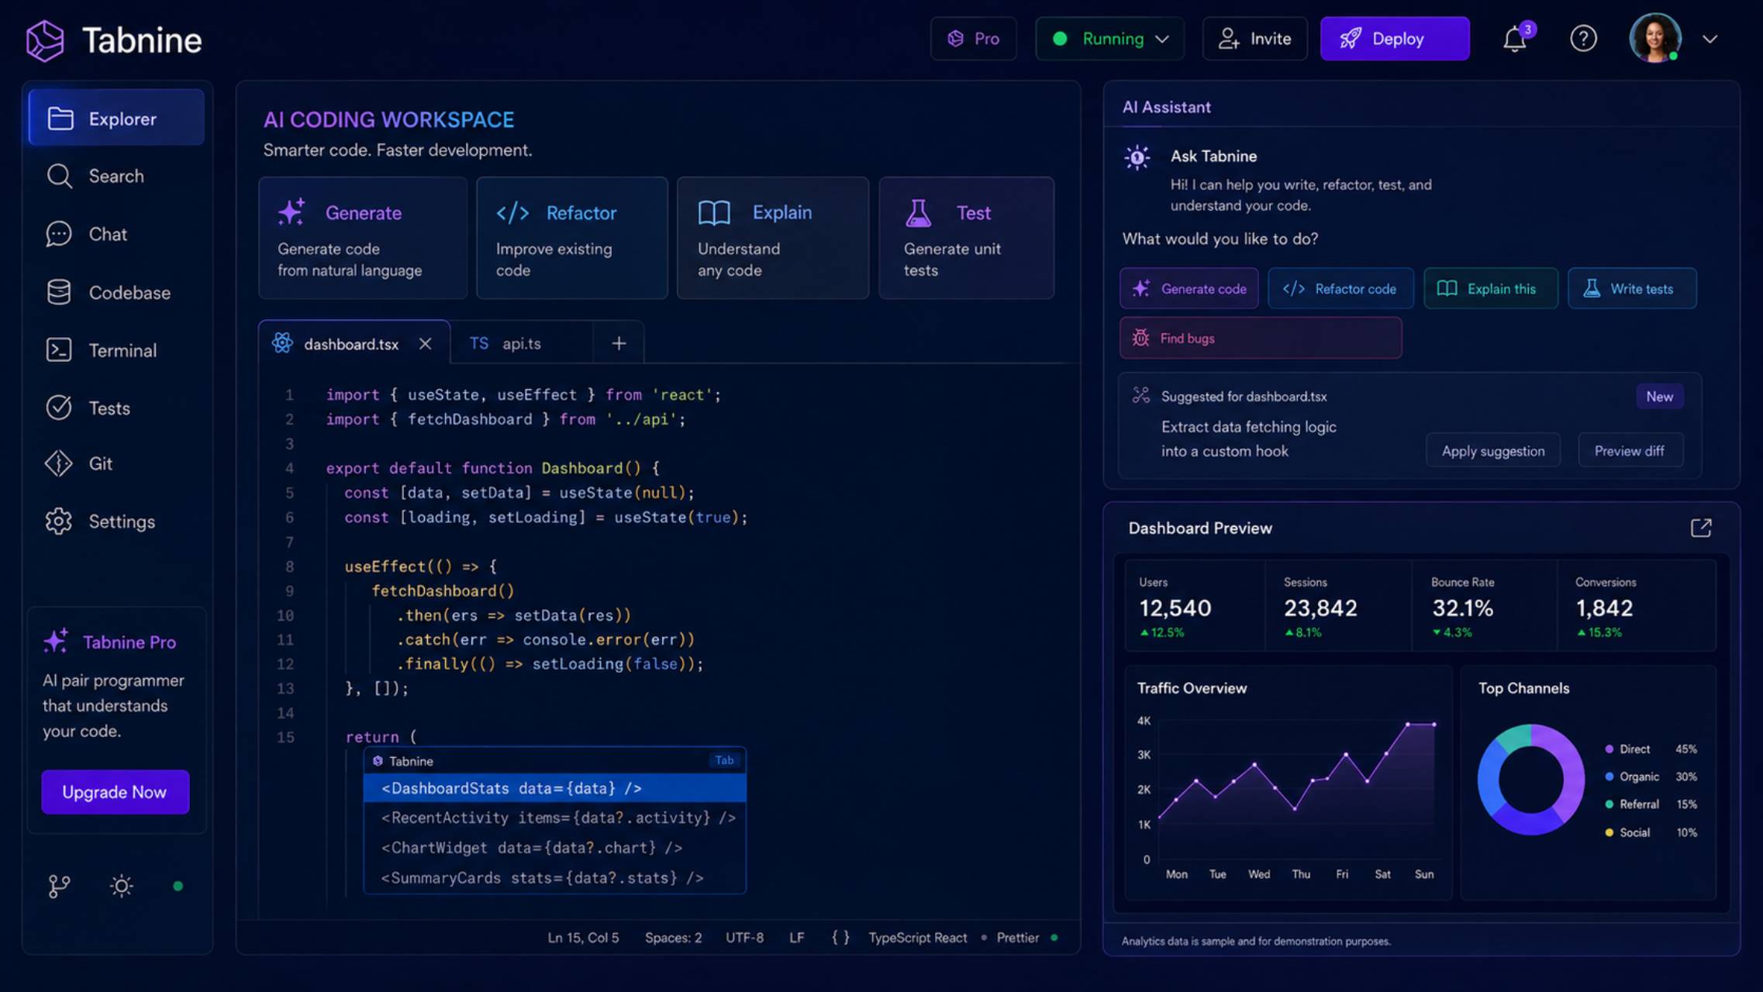
Task: Click the curly braces status bar icon
Action: tap(840, 938)
